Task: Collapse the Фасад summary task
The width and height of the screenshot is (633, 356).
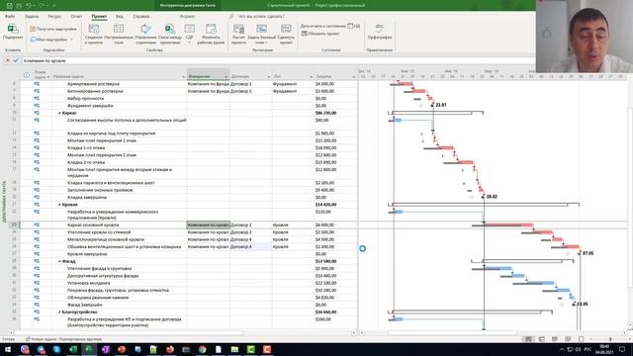Action: point(59,261)
